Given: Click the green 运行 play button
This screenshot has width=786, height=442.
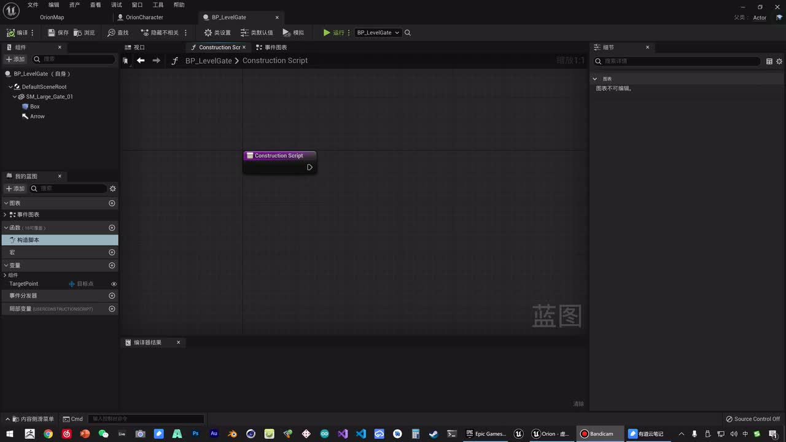Looking at the screenshot, I should click(333, 33).
